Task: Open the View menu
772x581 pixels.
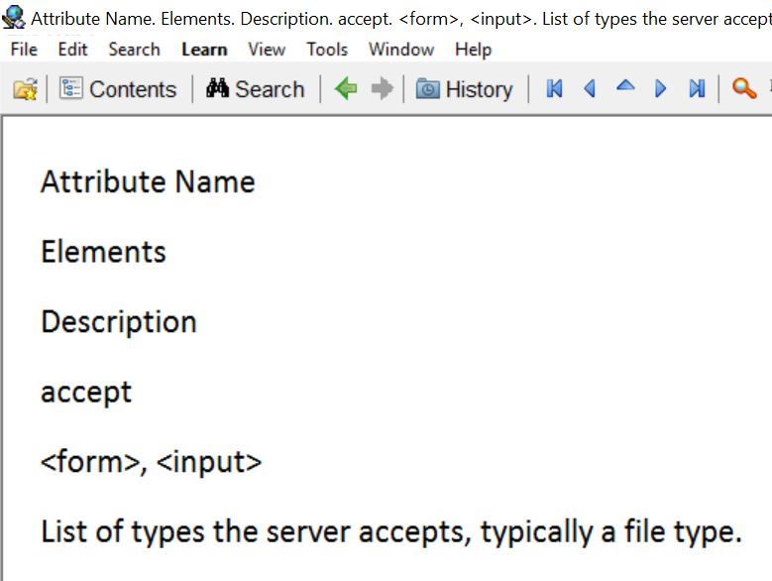Action: [267, 50]
